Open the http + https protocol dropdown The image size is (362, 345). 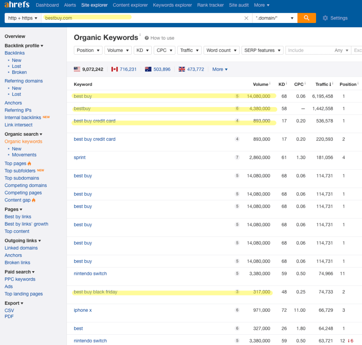23,18
